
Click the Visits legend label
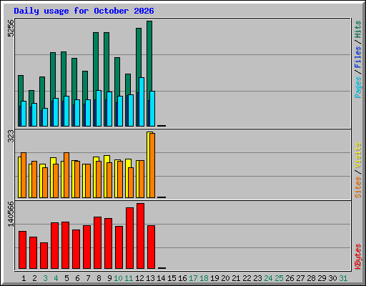coord(358,156)
